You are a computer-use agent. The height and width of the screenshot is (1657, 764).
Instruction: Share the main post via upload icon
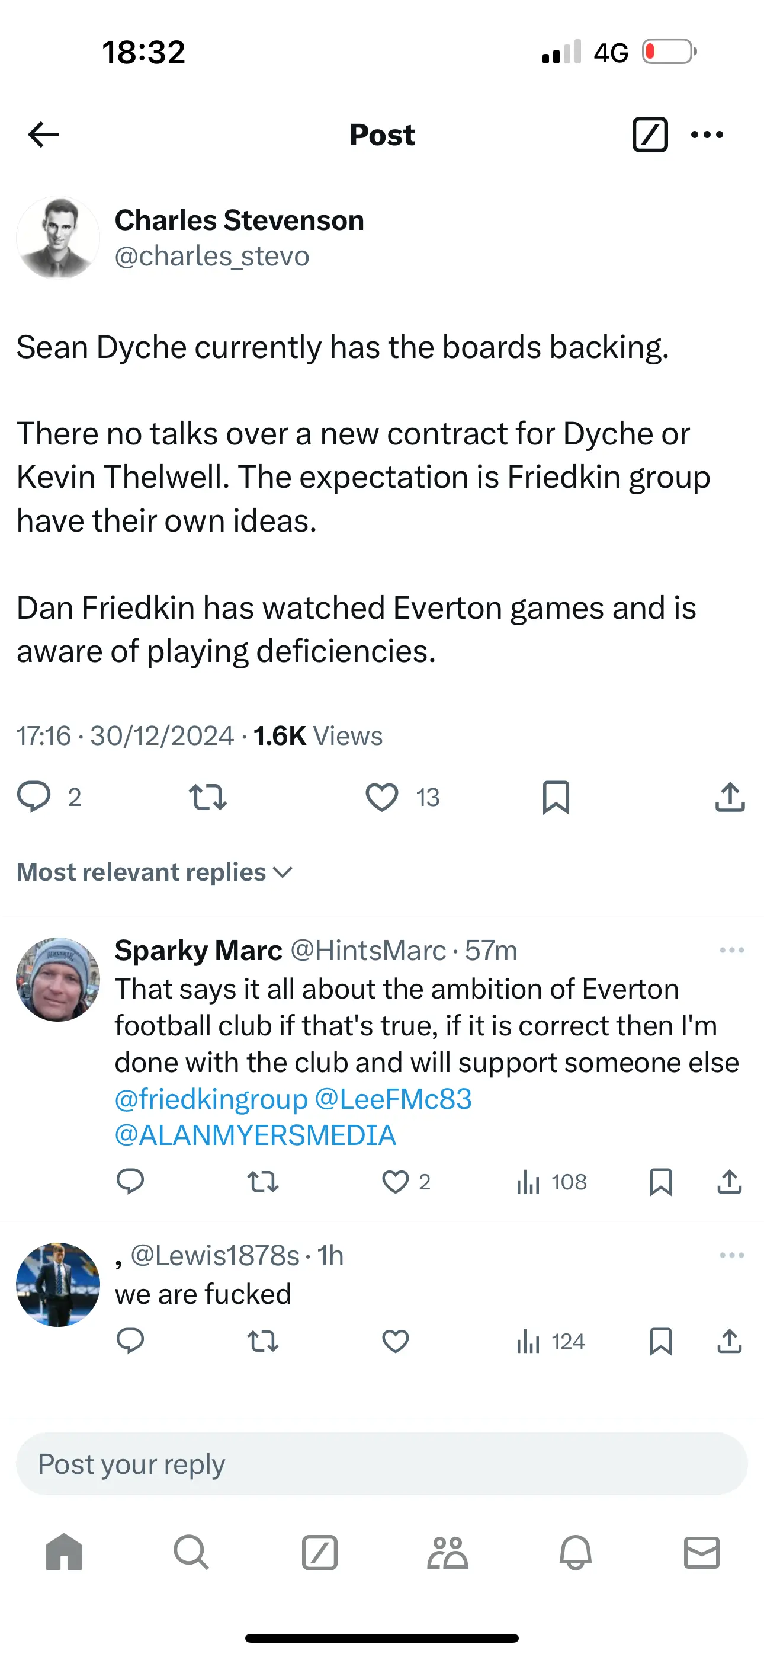(730, 797)
